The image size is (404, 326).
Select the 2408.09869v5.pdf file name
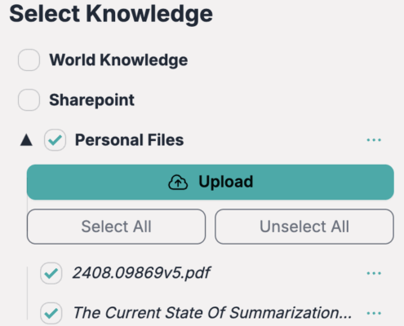tap(141, 273)
